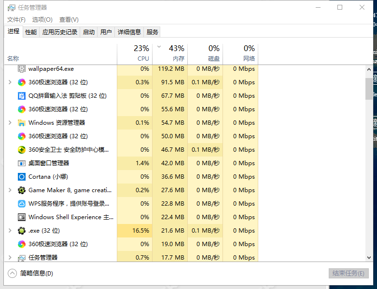Click the wallpaper64.exe process icon

pyautogui.click(x=22, y=69)
